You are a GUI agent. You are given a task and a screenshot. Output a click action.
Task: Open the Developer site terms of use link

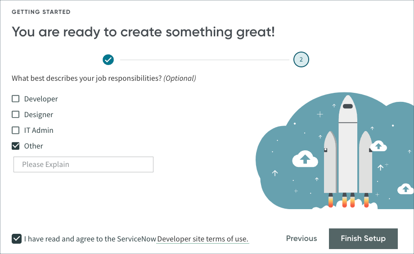(202, 239)
